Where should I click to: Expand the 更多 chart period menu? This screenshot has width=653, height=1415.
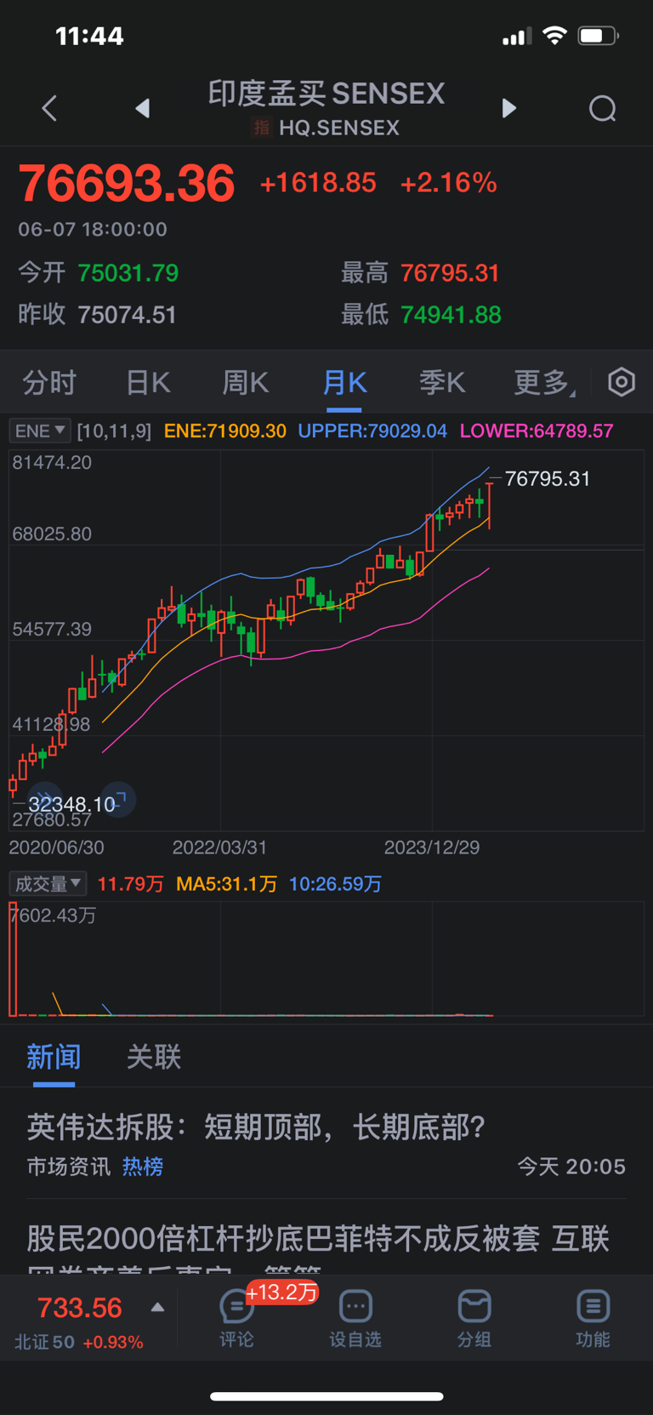click(545, 382)
